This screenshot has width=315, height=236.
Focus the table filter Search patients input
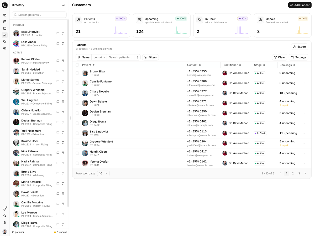click(120, 57)
